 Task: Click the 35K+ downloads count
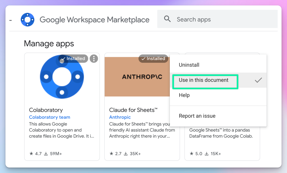[135, 154]
